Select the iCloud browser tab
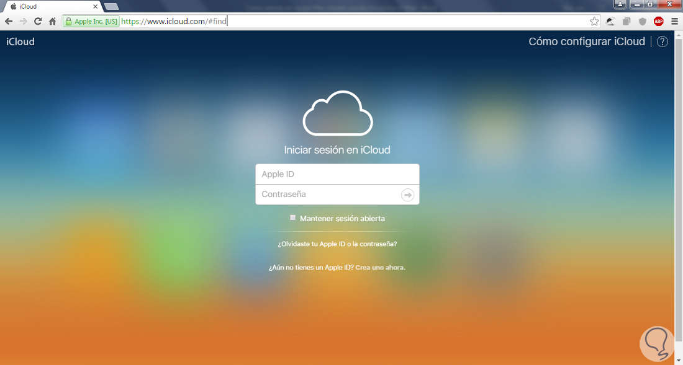 tap(52, 7)
